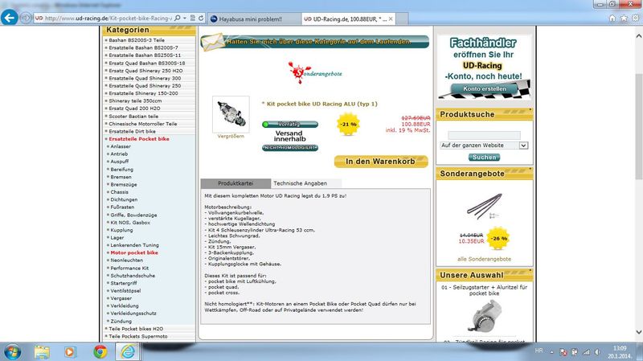
Task: Click the alle Sonderangebote link
Action: pyautogui.click(x=485, y=259)
